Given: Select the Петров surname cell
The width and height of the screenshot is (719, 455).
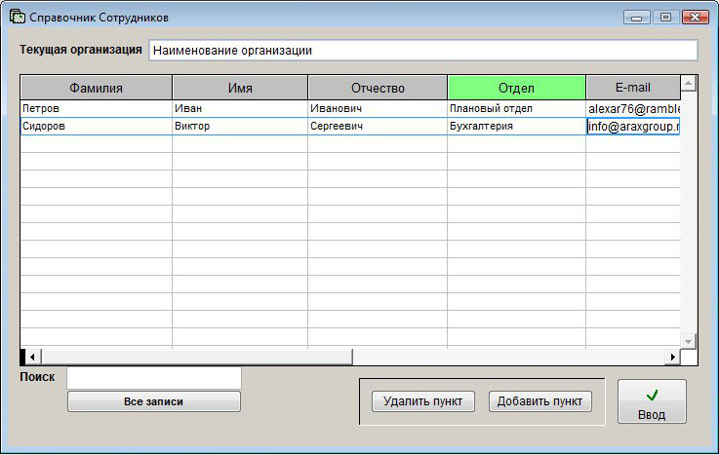Looking at the screenshot, I should point(97,109).
